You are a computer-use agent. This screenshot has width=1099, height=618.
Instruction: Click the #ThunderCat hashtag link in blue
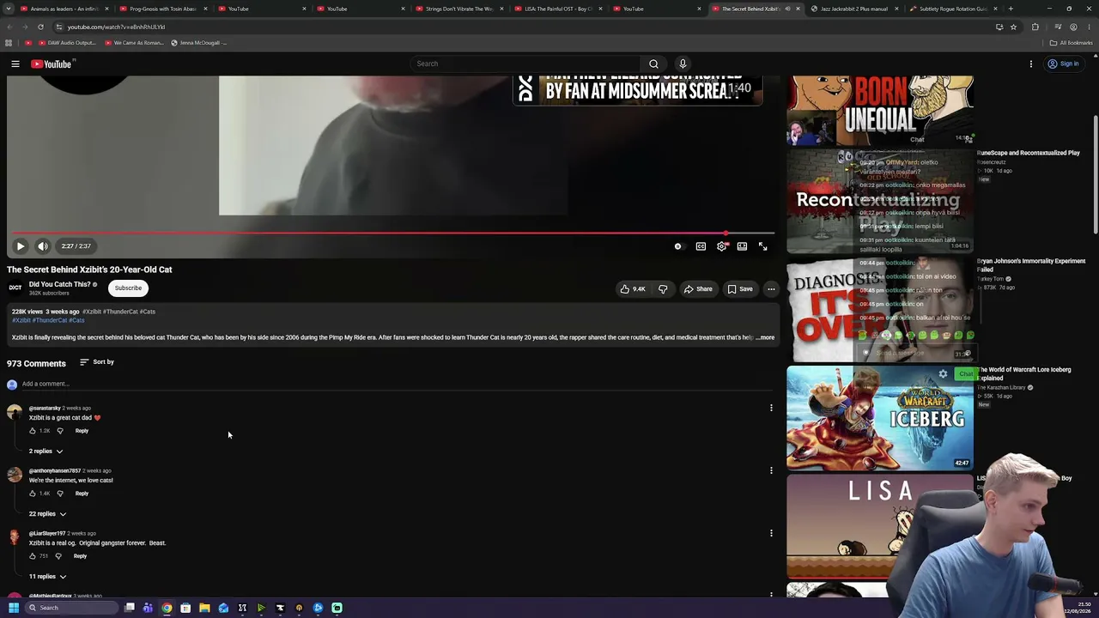pos(50,320)
